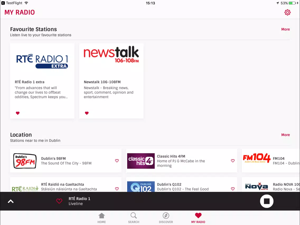Show More Location stations
300x225 pixels.
pyautogui.click(x=285, y=135)
